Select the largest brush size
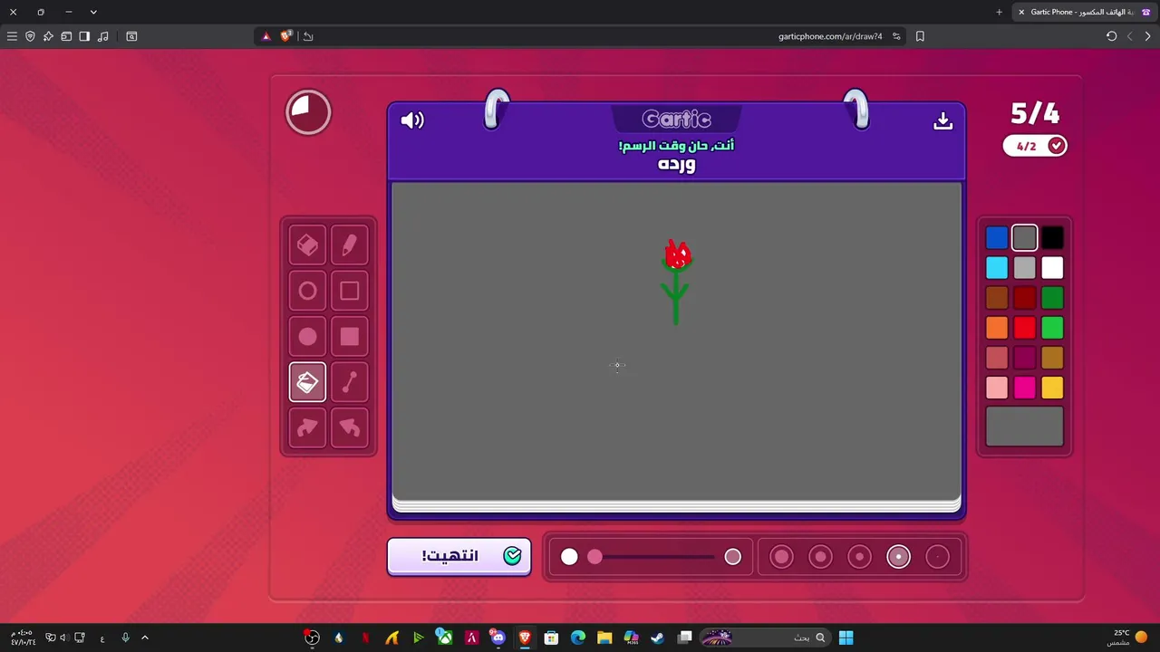1160x652 pixels. (x=781, y=557)
